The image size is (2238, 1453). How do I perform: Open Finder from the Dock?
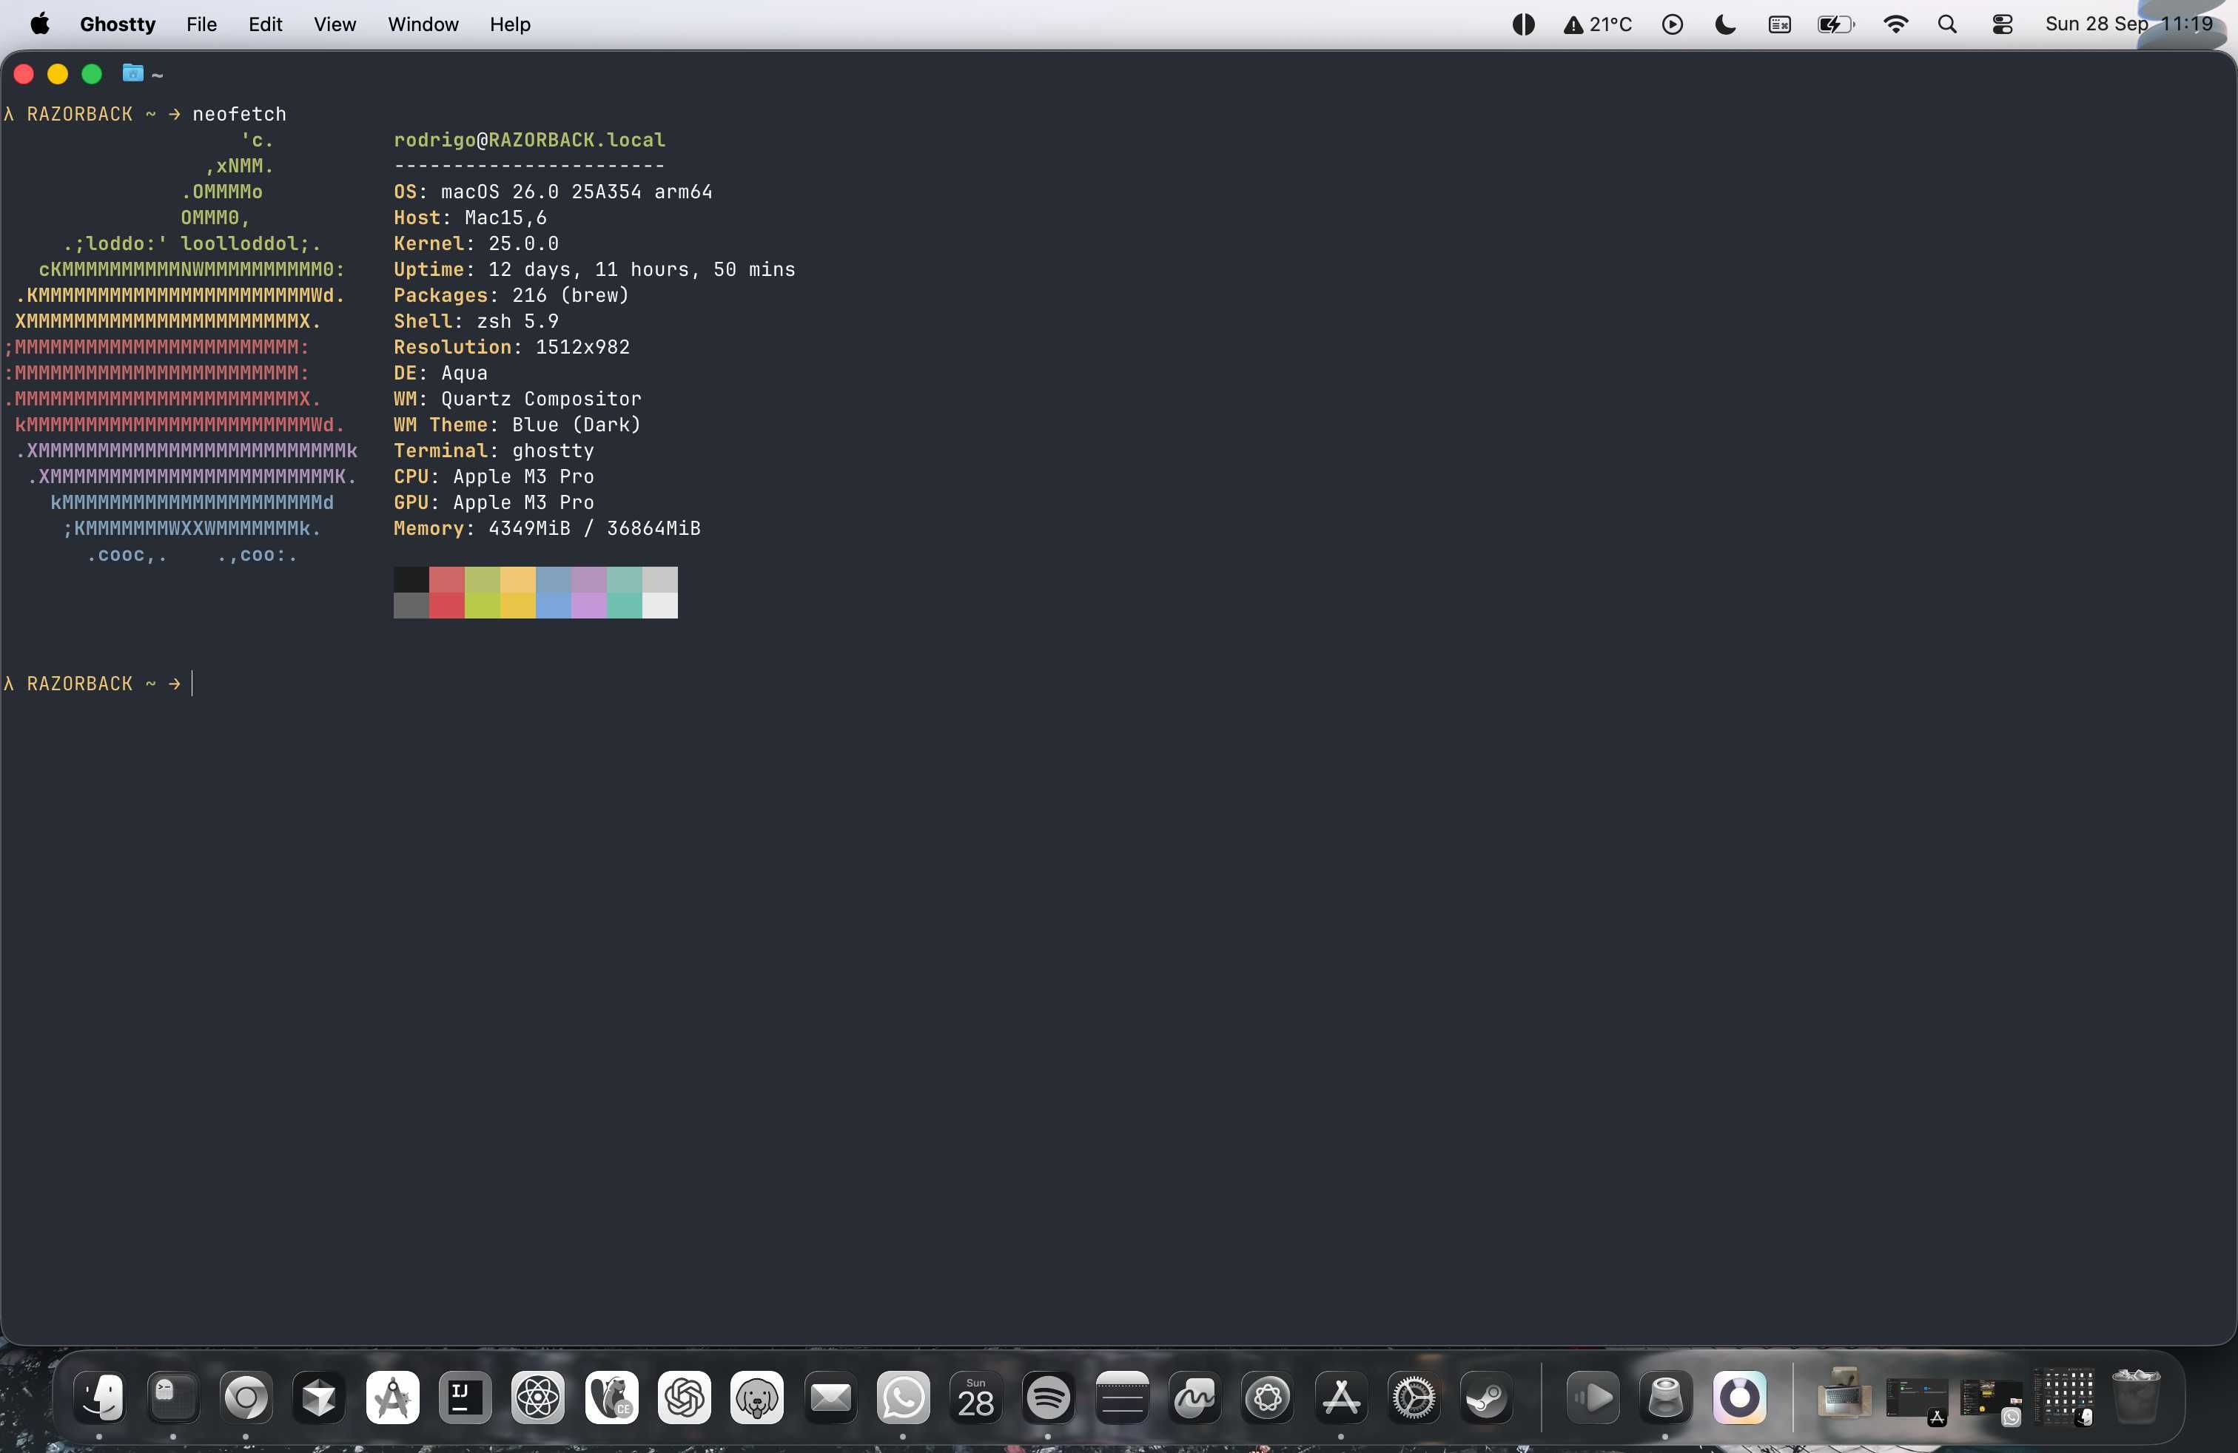click(101, 1398)
